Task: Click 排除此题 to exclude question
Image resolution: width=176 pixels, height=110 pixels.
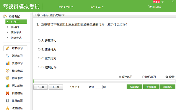Action: (x=151, y=87)
